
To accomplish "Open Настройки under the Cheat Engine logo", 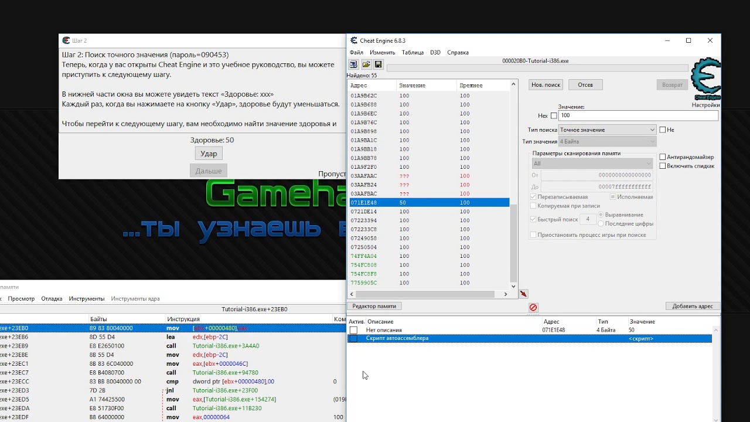I will [705, 105].
